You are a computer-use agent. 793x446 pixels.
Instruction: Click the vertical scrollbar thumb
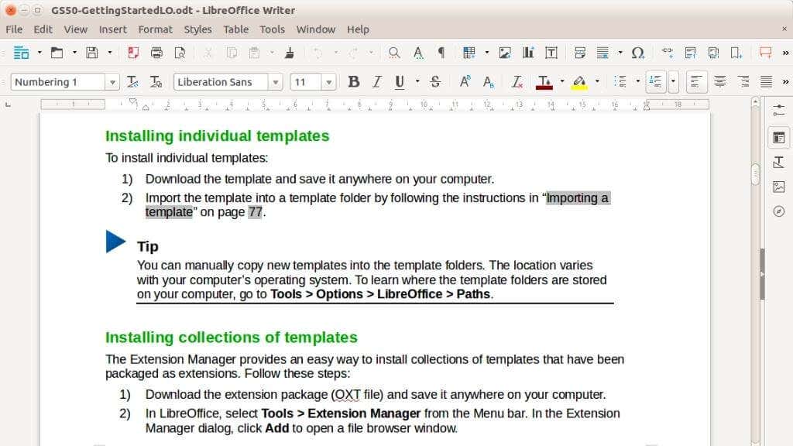(756, 174)
